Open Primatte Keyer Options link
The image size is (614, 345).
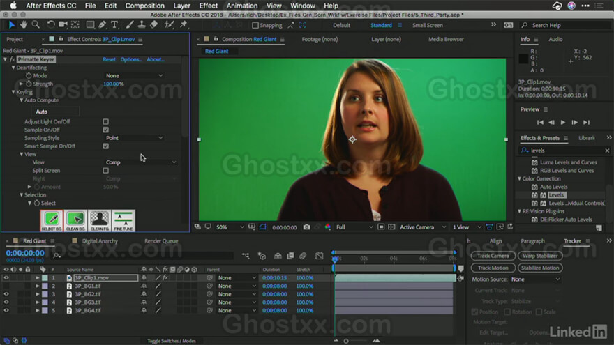tap(130, 59)
